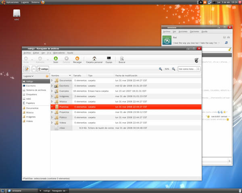
Task: Expand the Examples folder row
Action: pos(52,91)
